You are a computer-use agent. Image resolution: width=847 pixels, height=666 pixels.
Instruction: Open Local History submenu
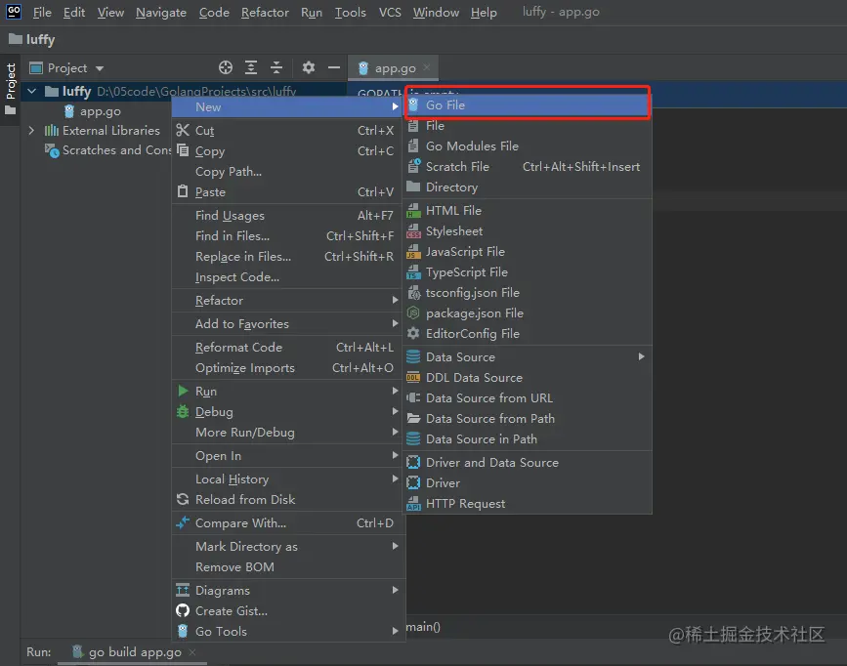coord(288,479)
